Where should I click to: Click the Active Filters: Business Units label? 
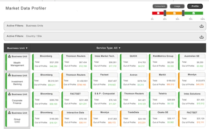pyautogui.click(x=25, y=26)
